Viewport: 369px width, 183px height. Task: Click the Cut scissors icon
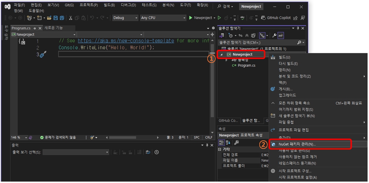point(71,18)
